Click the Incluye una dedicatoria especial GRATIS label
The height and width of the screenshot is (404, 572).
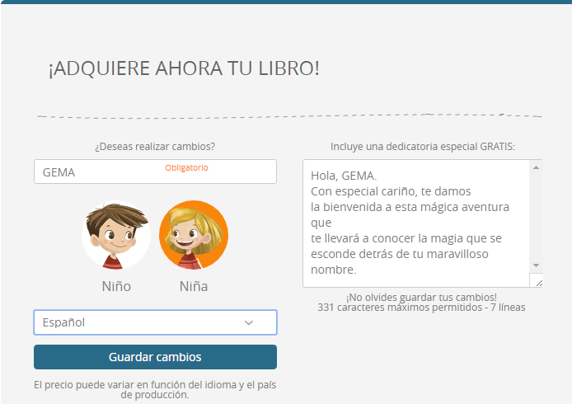click(x=423, y=147)
